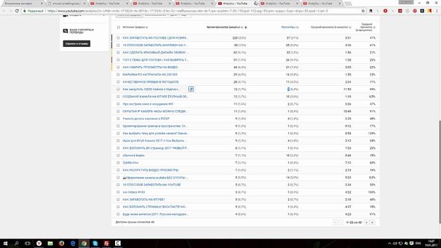Open the action center notification icon
This screenshot has width=441, height=248.
(411, 243)
